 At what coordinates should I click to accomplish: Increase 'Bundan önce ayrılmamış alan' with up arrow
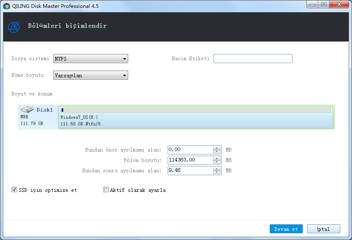[217, 148]
